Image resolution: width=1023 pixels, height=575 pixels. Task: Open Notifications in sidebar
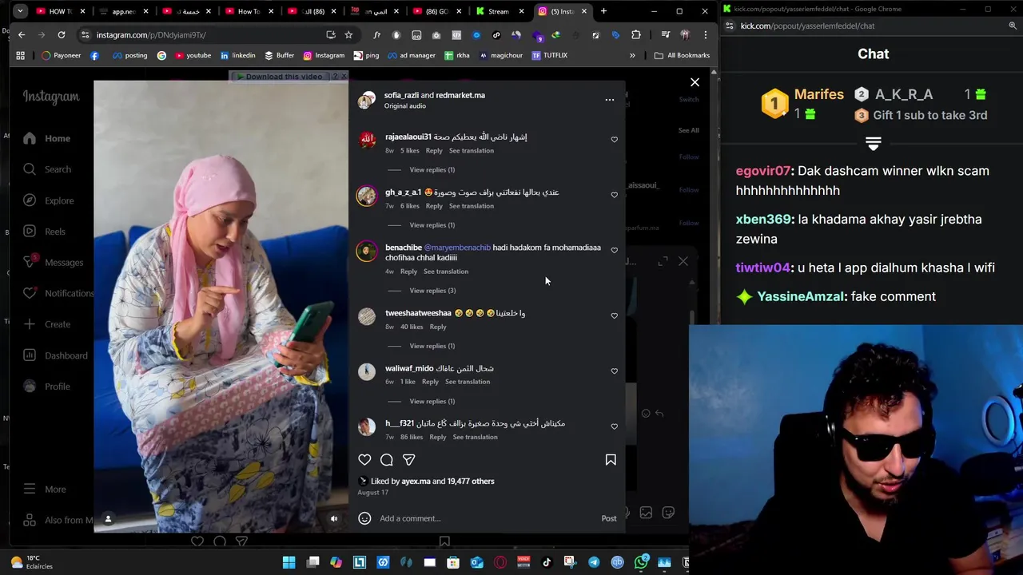coord(58,293)
